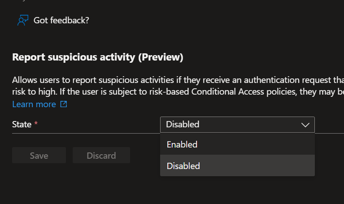344x204 pixels.
Task: Click the State field label
Action: pyautogui.click(x=22, y=125)
